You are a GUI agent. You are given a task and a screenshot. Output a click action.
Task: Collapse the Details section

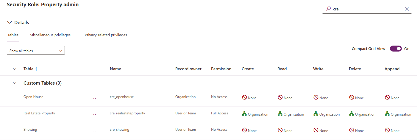tap(10, 22)
